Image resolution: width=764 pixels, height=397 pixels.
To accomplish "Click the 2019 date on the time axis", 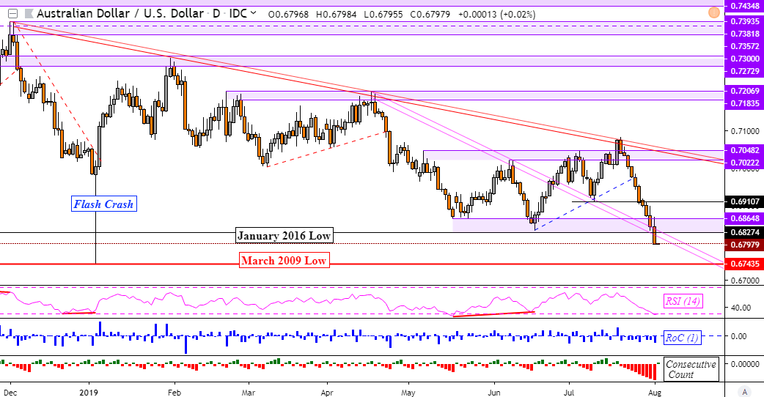I will click(89, 392).
